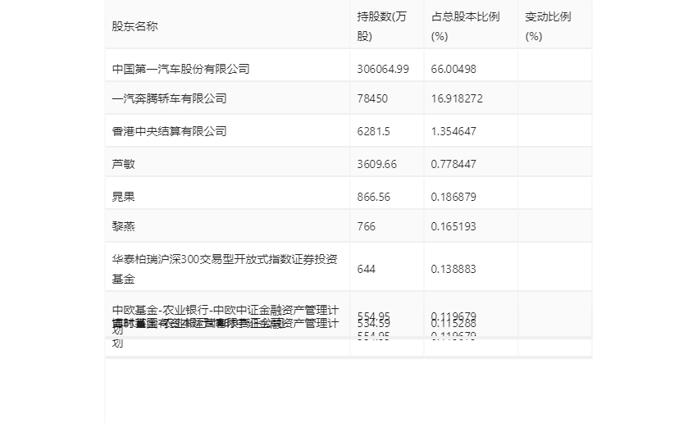Select the 78450 shares value
Image resolution: width=697 pixels, height=423 pixels.
click(x=372, y=98)
